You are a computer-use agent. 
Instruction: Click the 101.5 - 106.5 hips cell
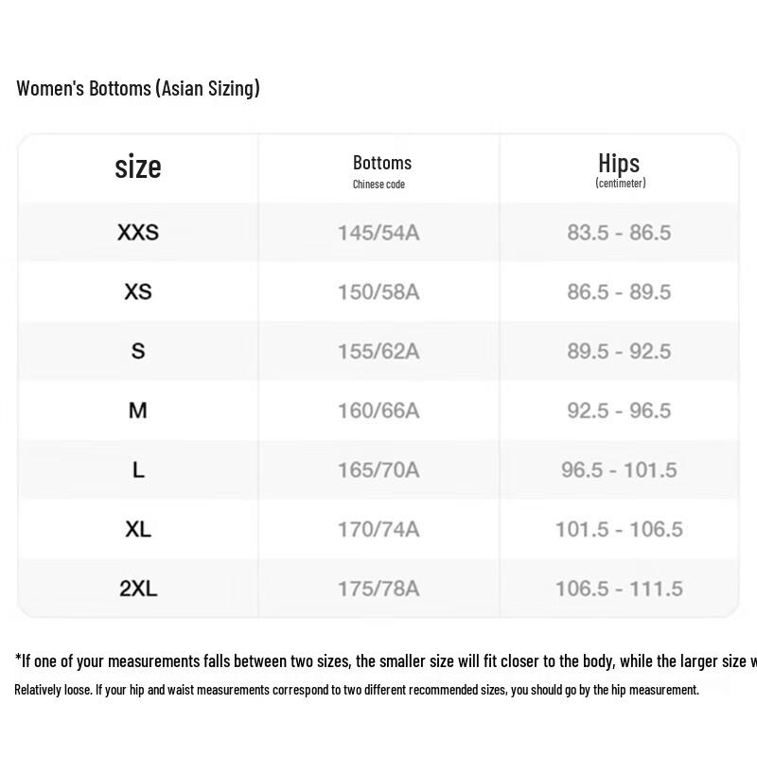tap(619, 529)
